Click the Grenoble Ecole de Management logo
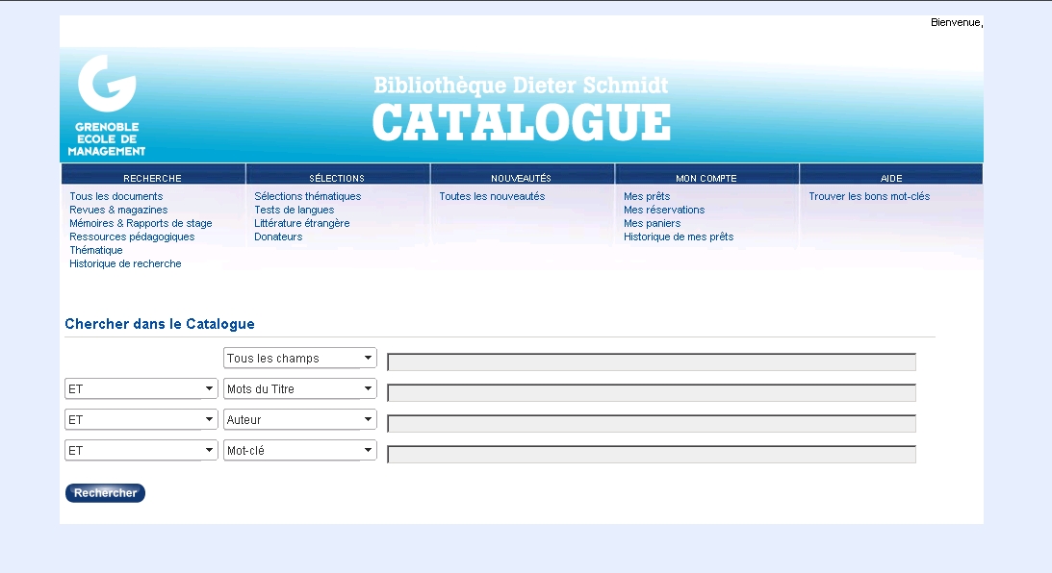1052x573 pixels. [107, 106]
